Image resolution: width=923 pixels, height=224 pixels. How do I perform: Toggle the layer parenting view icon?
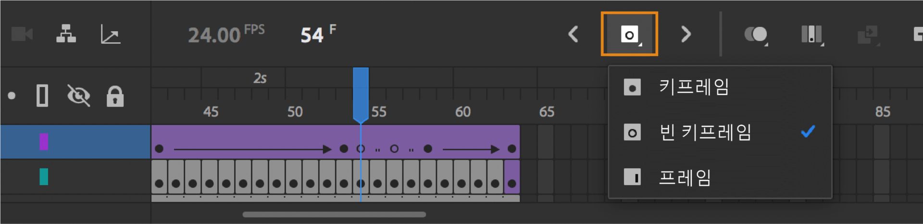(x=66, y=34)
